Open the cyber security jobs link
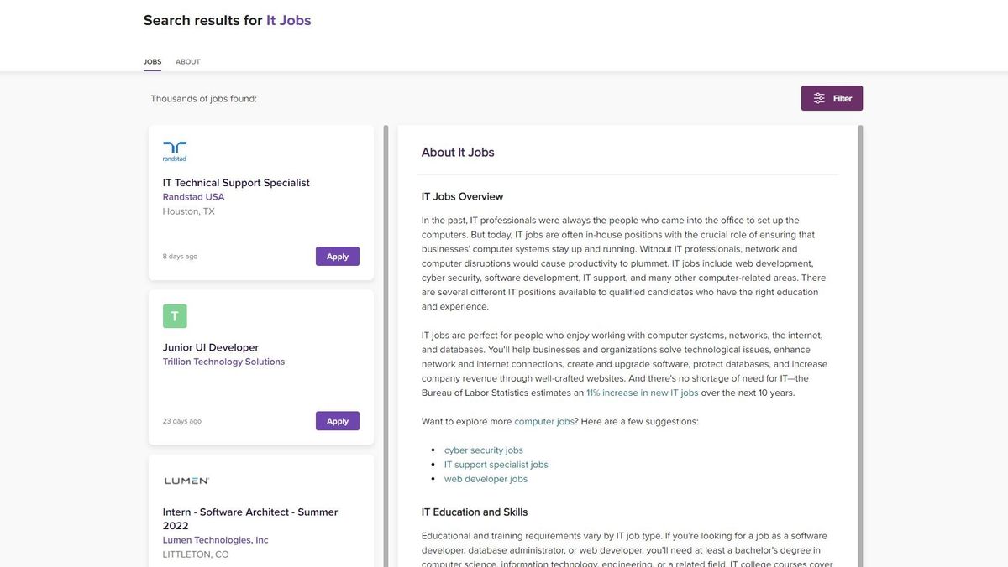 click(x=483, y=449)
